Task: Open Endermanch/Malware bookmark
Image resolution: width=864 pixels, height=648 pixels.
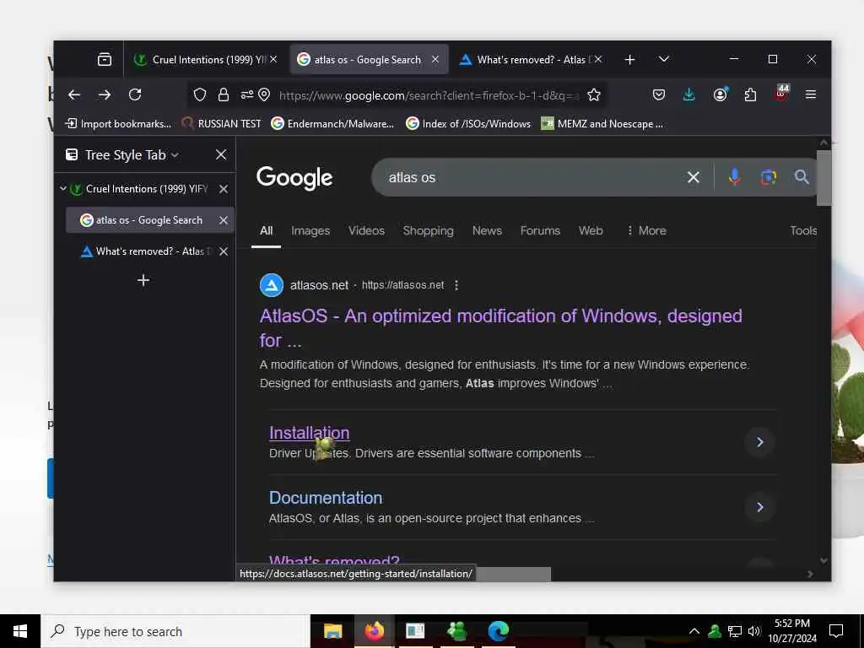Action: tap(332, 123)
